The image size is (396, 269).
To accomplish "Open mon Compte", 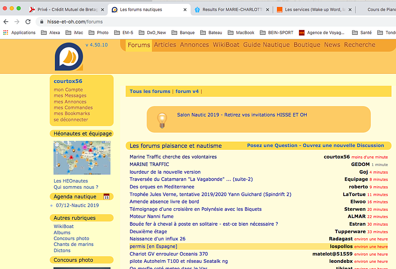I will point(68,90).
